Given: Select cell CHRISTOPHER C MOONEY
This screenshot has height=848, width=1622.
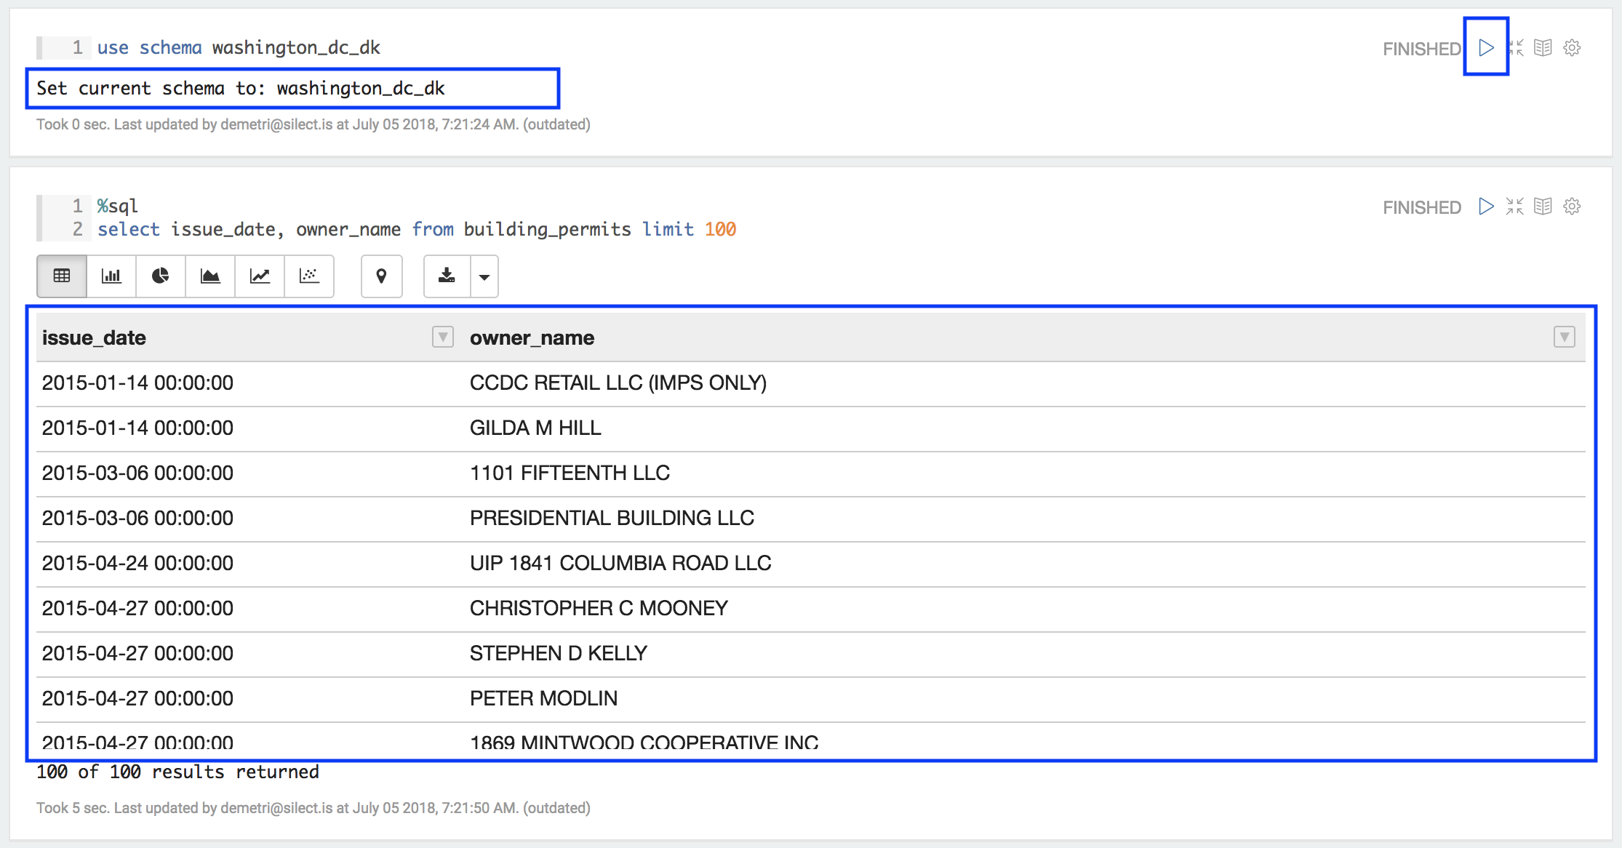Looking at the screenshot, I should tap(1025, 609).
